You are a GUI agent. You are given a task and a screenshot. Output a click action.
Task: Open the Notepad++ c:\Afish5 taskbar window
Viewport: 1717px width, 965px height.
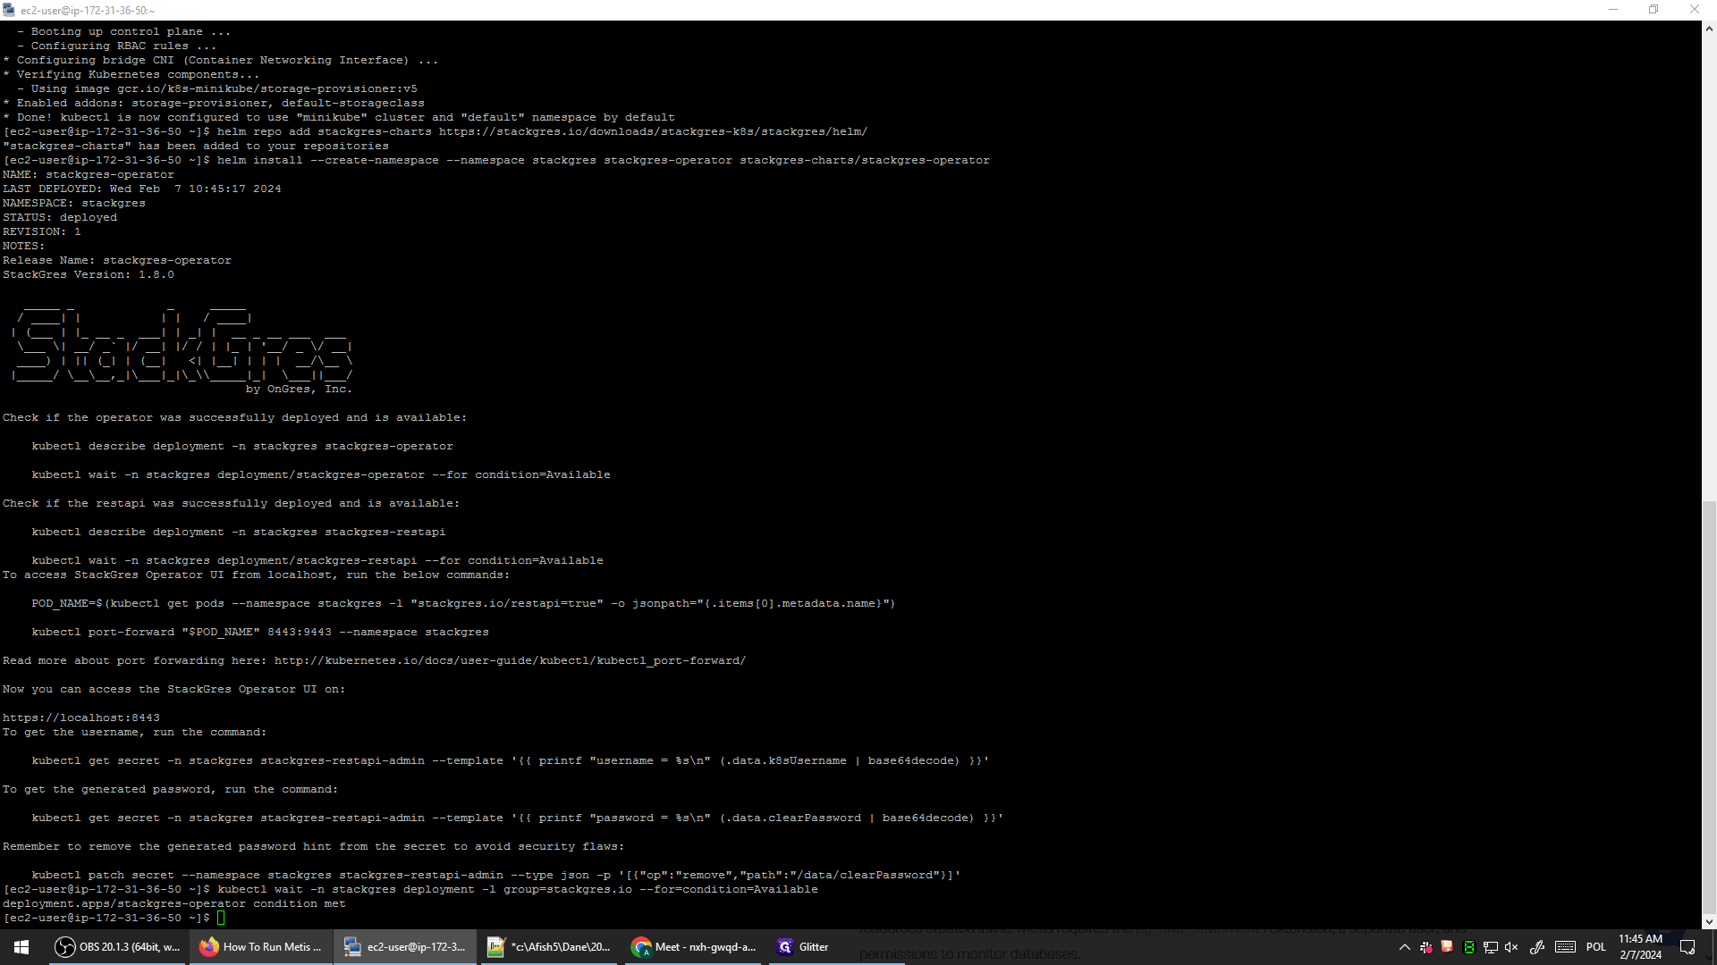pos(548,947)
